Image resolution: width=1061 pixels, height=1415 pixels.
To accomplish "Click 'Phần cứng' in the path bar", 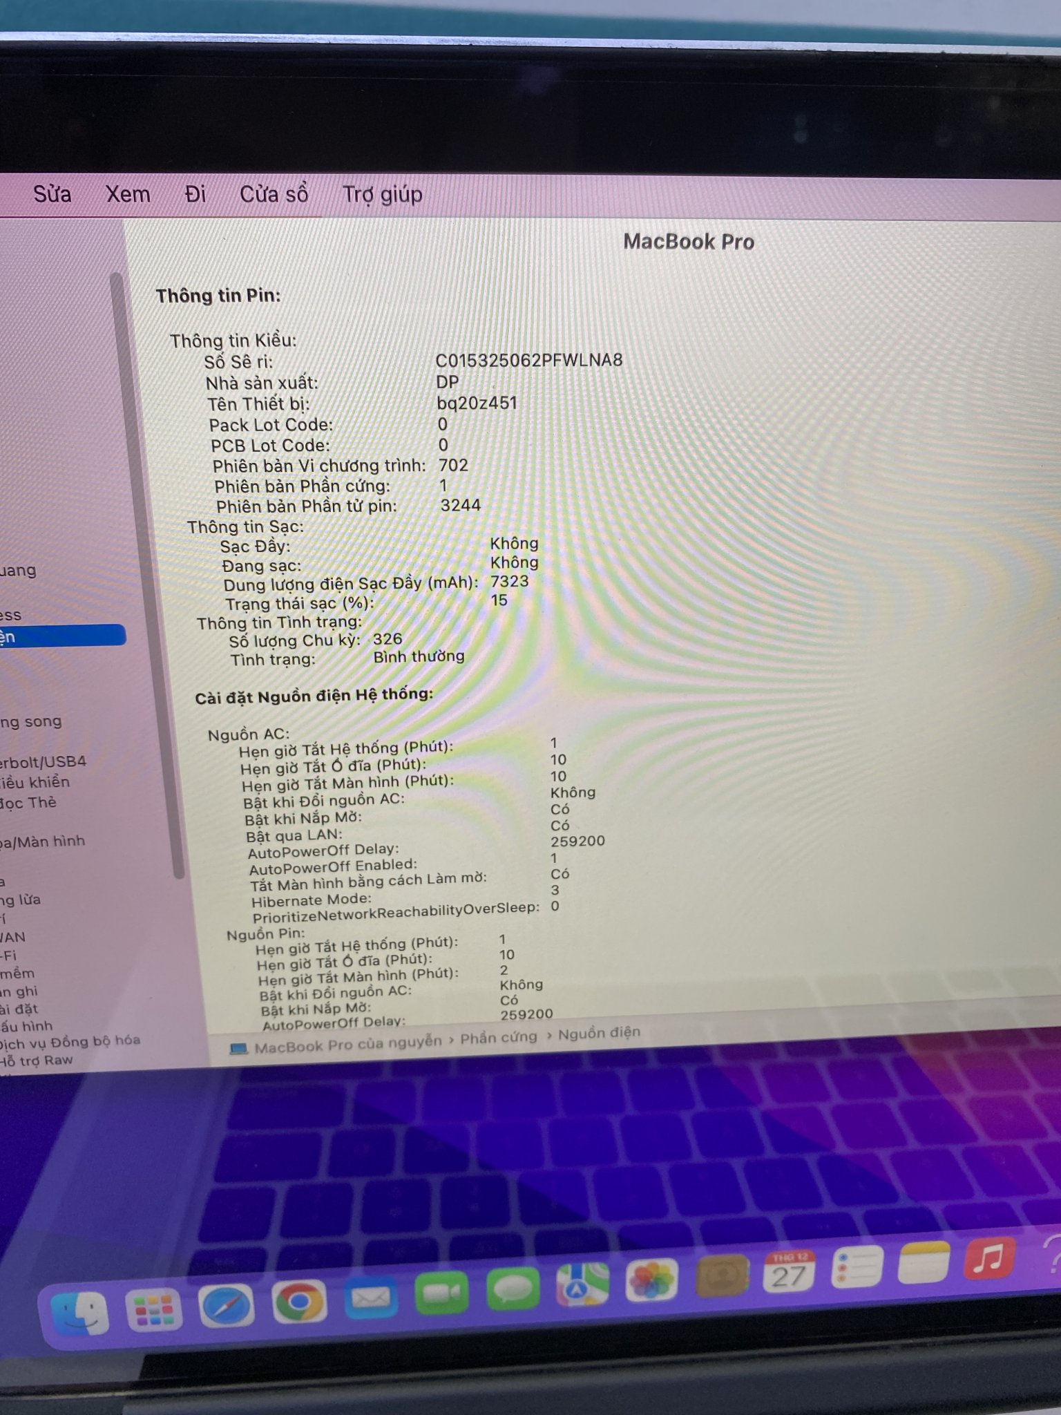I will 499,1038.
